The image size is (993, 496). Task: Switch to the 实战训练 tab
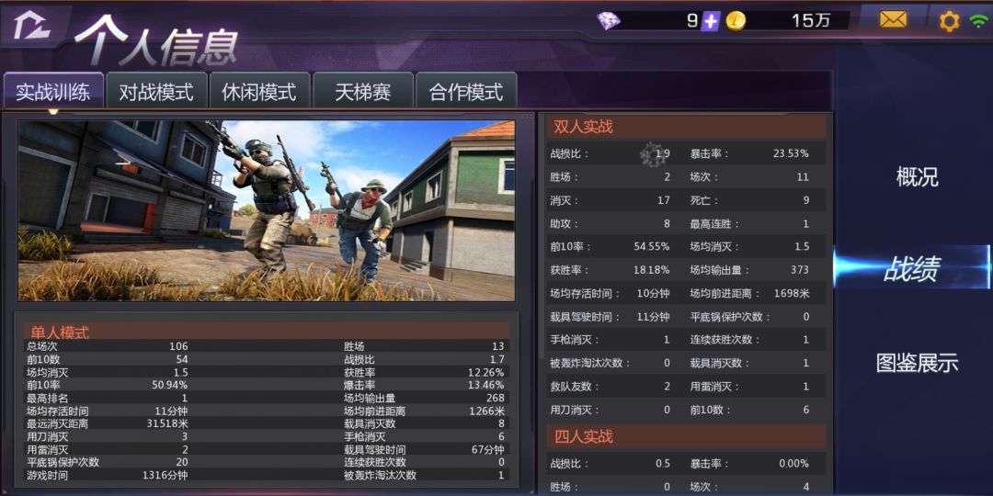click(x=52, y=91)
